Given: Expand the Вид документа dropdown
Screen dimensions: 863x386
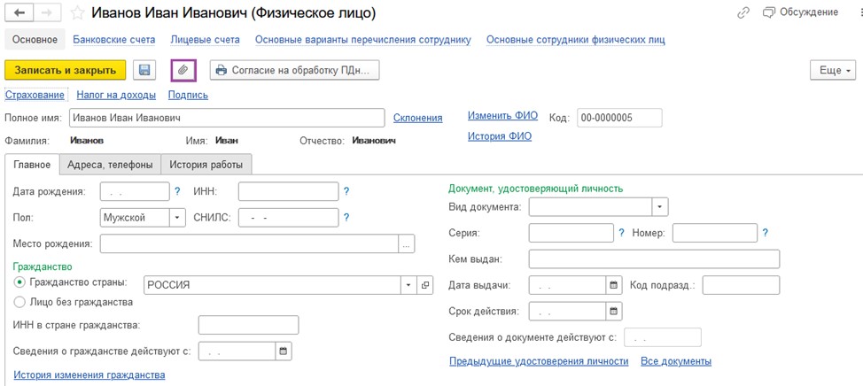Looking at the screenshot, I should pos(660,207).
